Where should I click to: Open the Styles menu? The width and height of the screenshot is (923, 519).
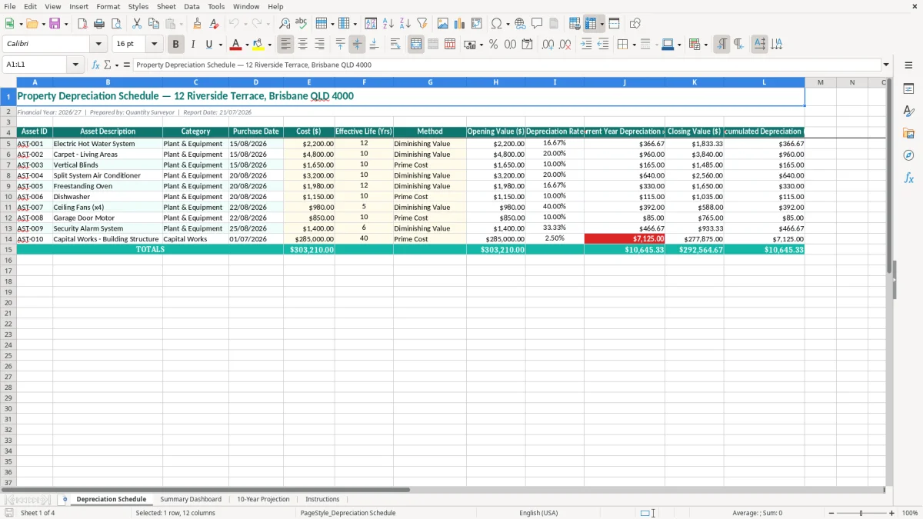coord(138,6)
